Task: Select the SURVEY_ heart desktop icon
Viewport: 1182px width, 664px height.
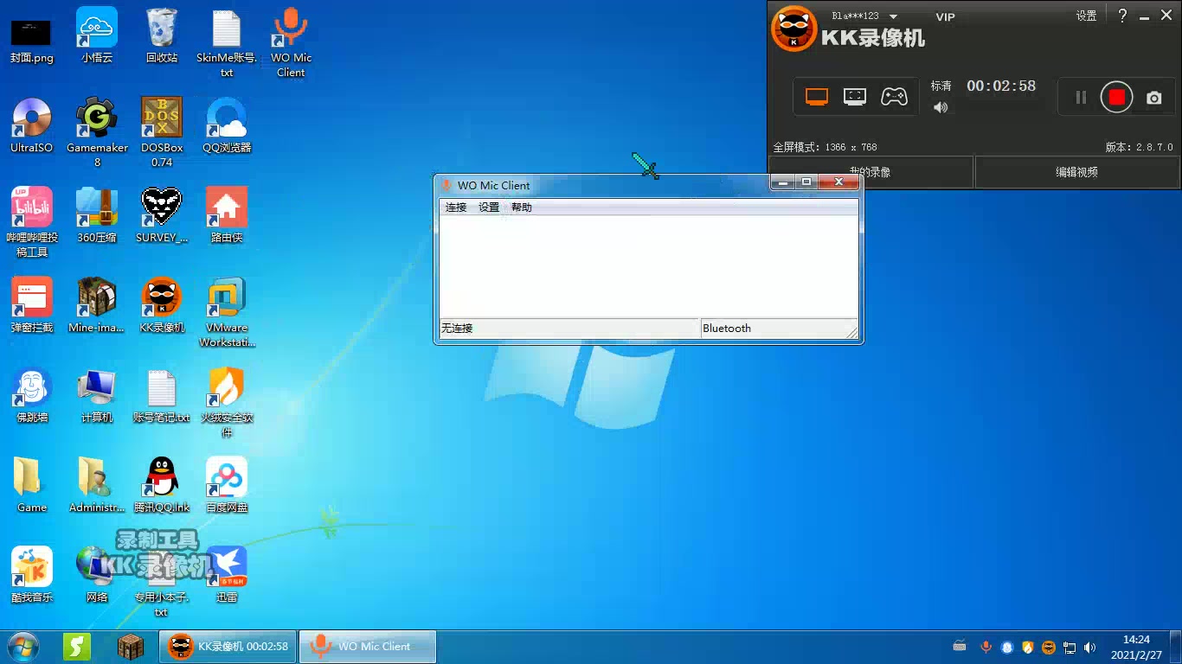Action: pyautogui.click(x=162, y=216)
